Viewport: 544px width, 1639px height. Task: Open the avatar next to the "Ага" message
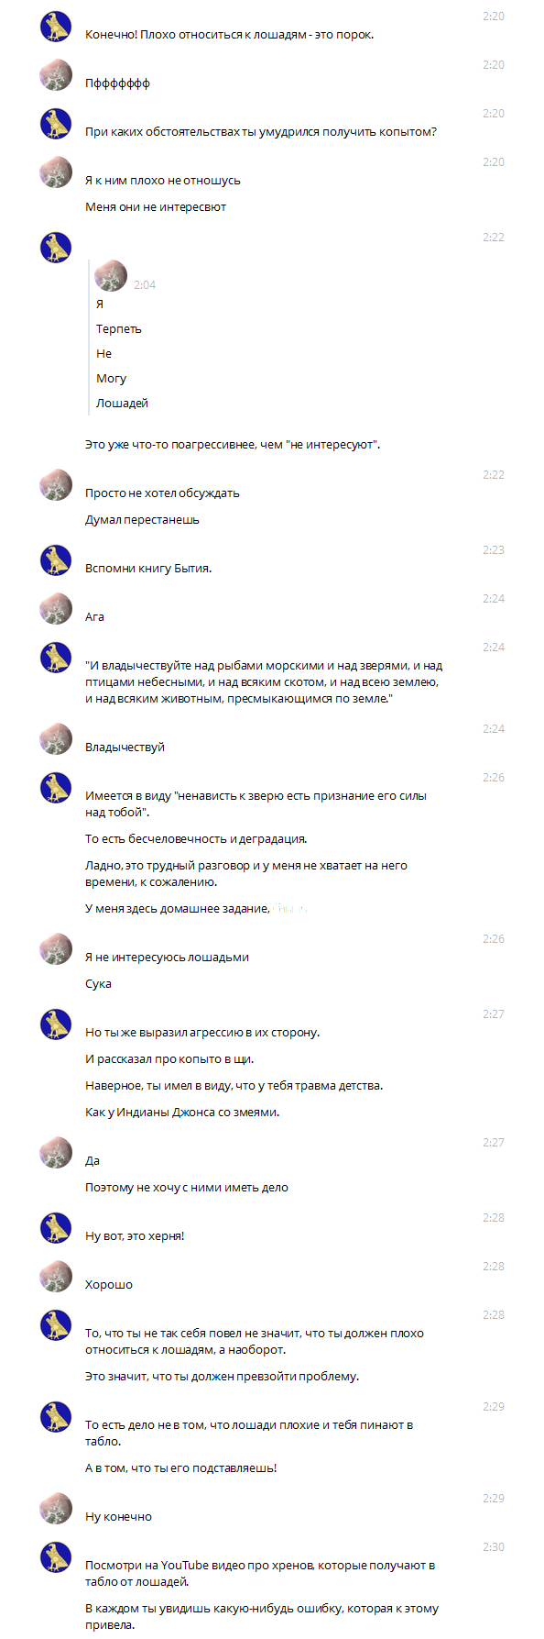click(56, 609)
